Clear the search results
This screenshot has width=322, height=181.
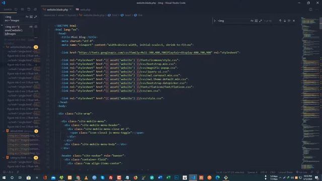click(x=22, y=10)
